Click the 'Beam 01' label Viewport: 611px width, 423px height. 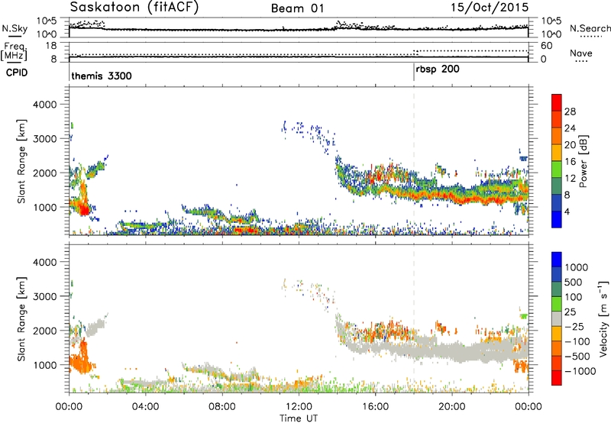297,8
